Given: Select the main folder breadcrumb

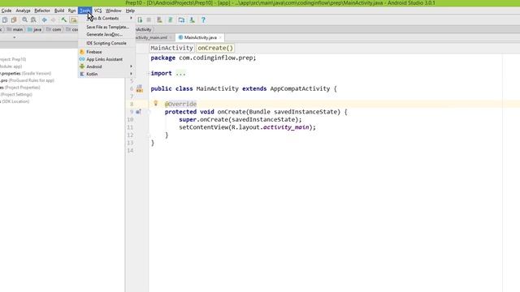Looking at the screenshot, I should (15, 29).
